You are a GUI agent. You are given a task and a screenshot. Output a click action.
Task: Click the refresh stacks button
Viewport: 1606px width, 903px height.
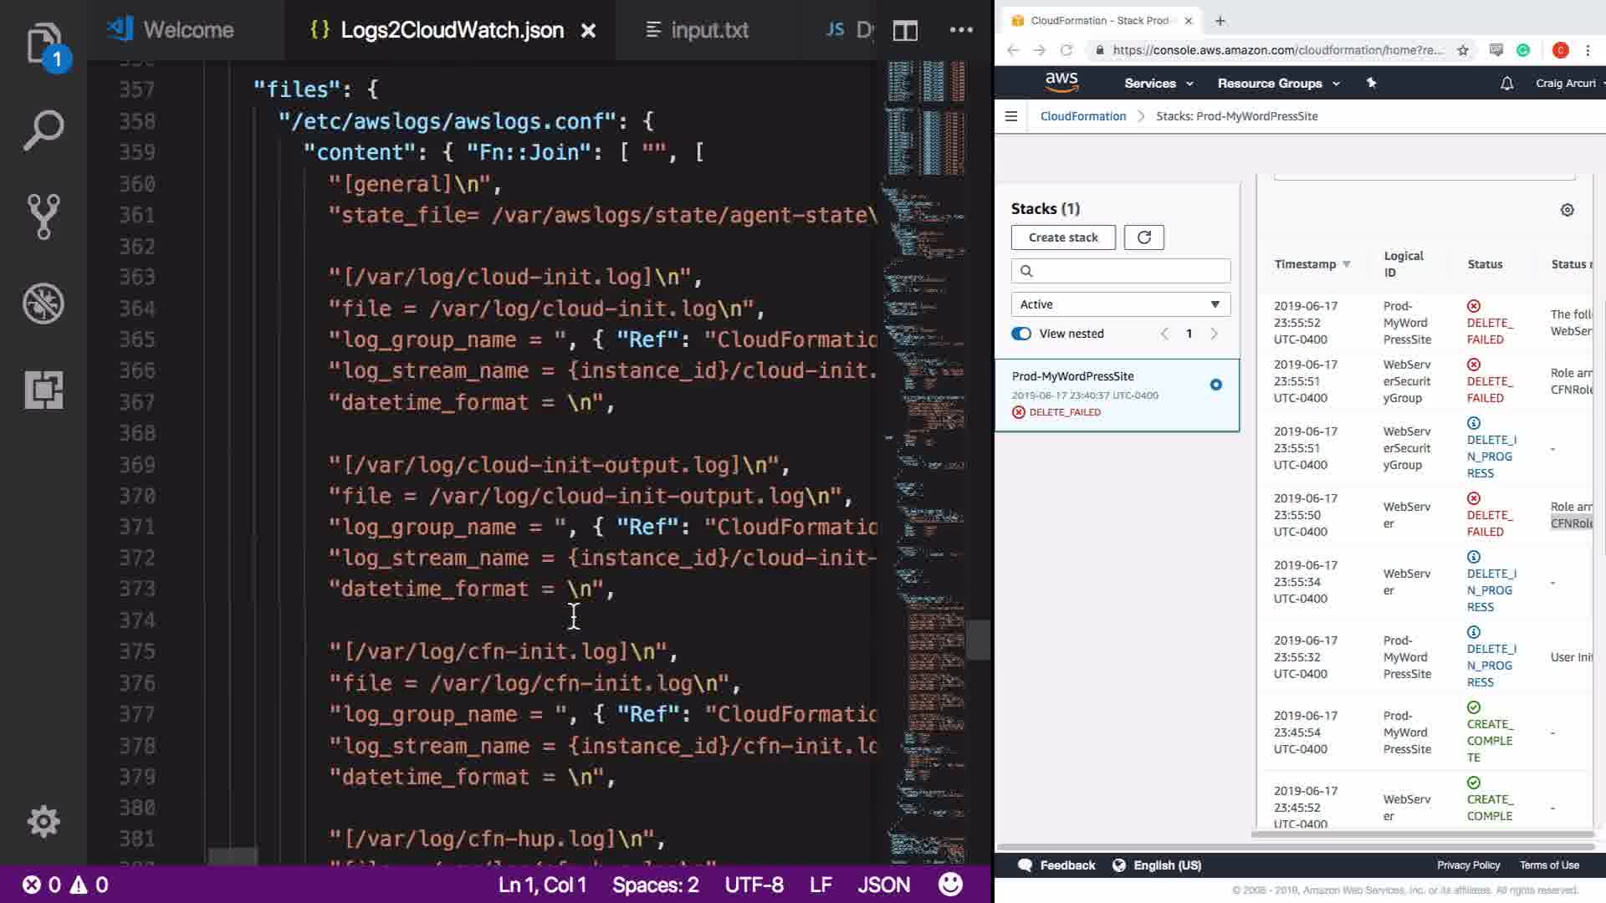[1143, 237]
